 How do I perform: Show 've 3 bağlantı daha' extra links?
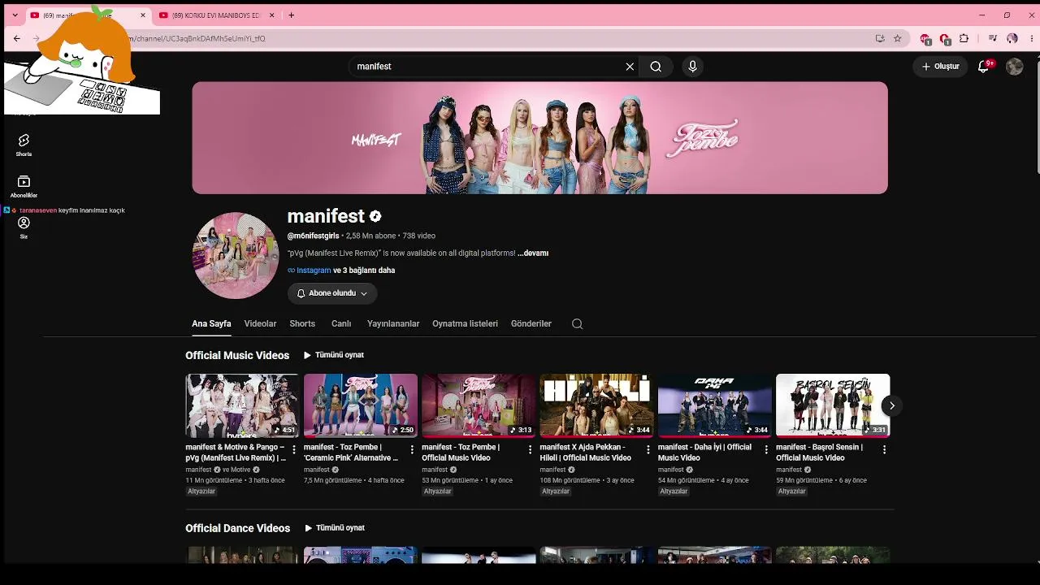click(364, 271)
